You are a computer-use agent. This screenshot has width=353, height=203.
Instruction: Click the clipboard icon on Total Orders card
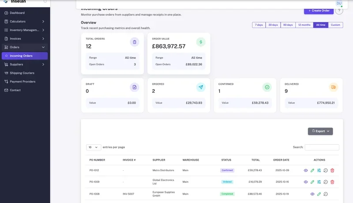135,42
